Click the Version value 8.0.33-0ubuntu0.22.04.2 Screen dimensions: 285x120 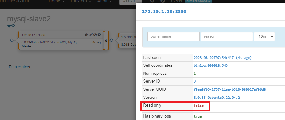(217, 98)
